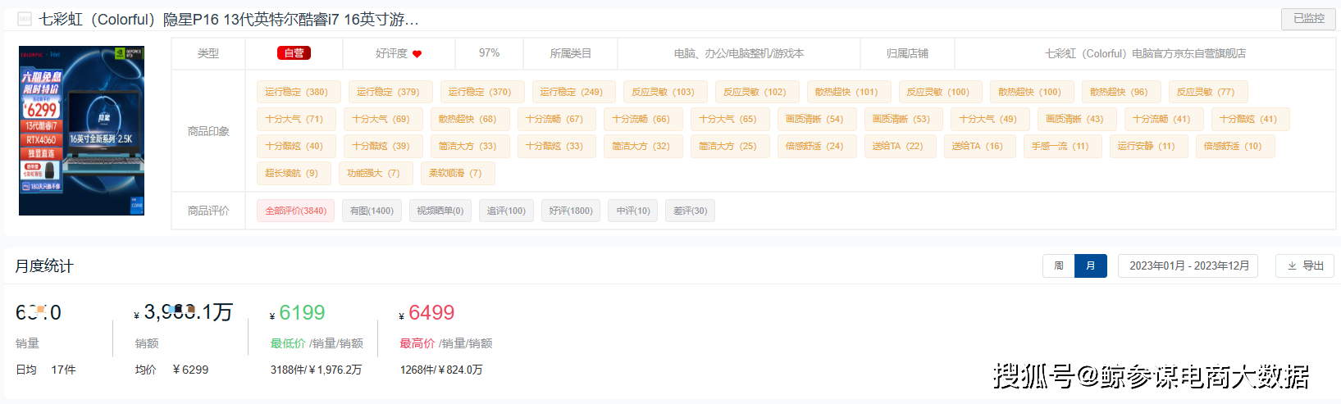Click the 导出 export button
This screenshot has width=1341, height=404.
coord(1305,266)
